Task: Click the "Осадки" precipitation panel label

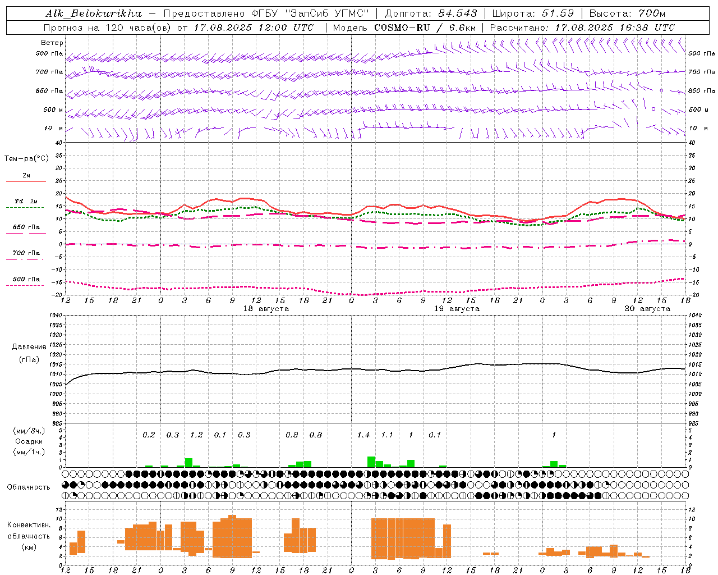Action: point(29,441)
